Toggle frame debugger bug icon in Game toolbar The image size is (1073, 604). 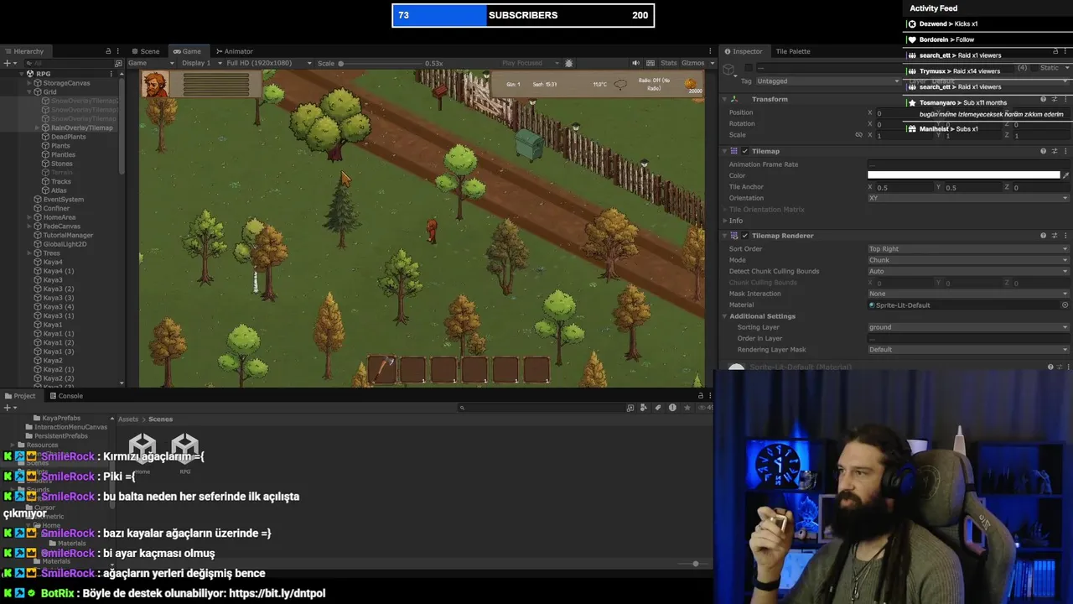pos(569,63)
